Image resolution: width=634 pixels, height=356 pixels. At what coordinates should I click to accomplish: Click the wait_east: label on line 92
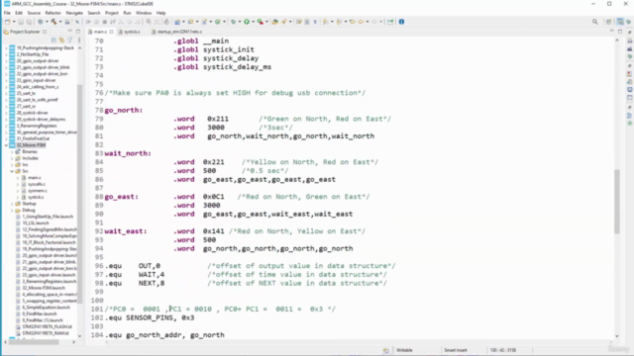pyautogui.click(x=126, y=231)
